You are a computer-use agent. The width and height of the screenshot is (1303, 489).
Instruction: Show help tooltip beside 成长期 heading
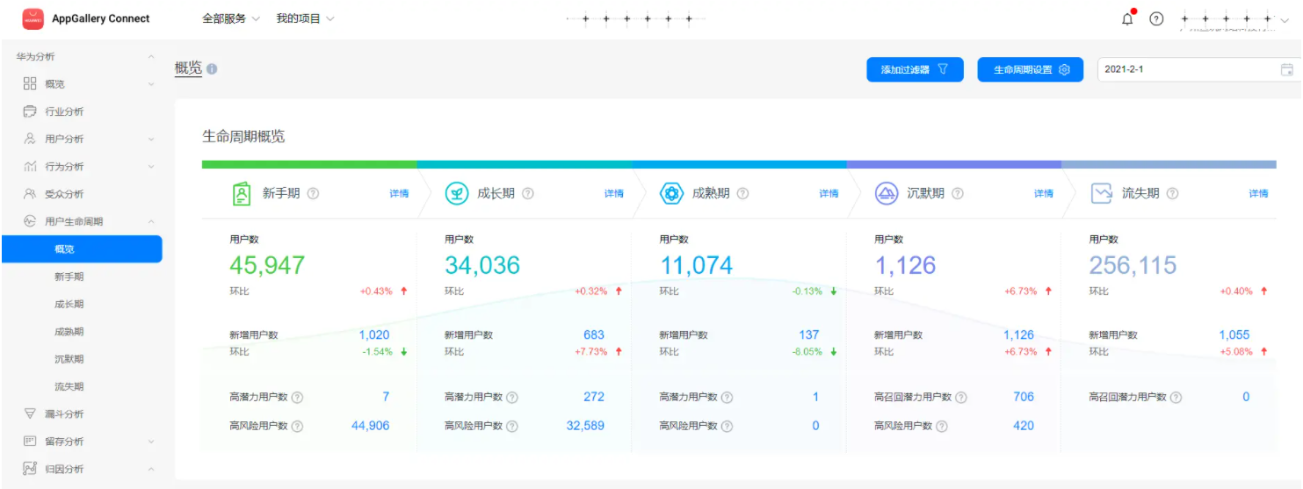click(527, 193)
